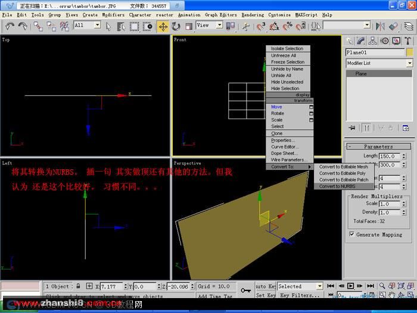Click the Select Object arrow tool
This screenshot has width=417, height=313.
click(x=108, y=26)
